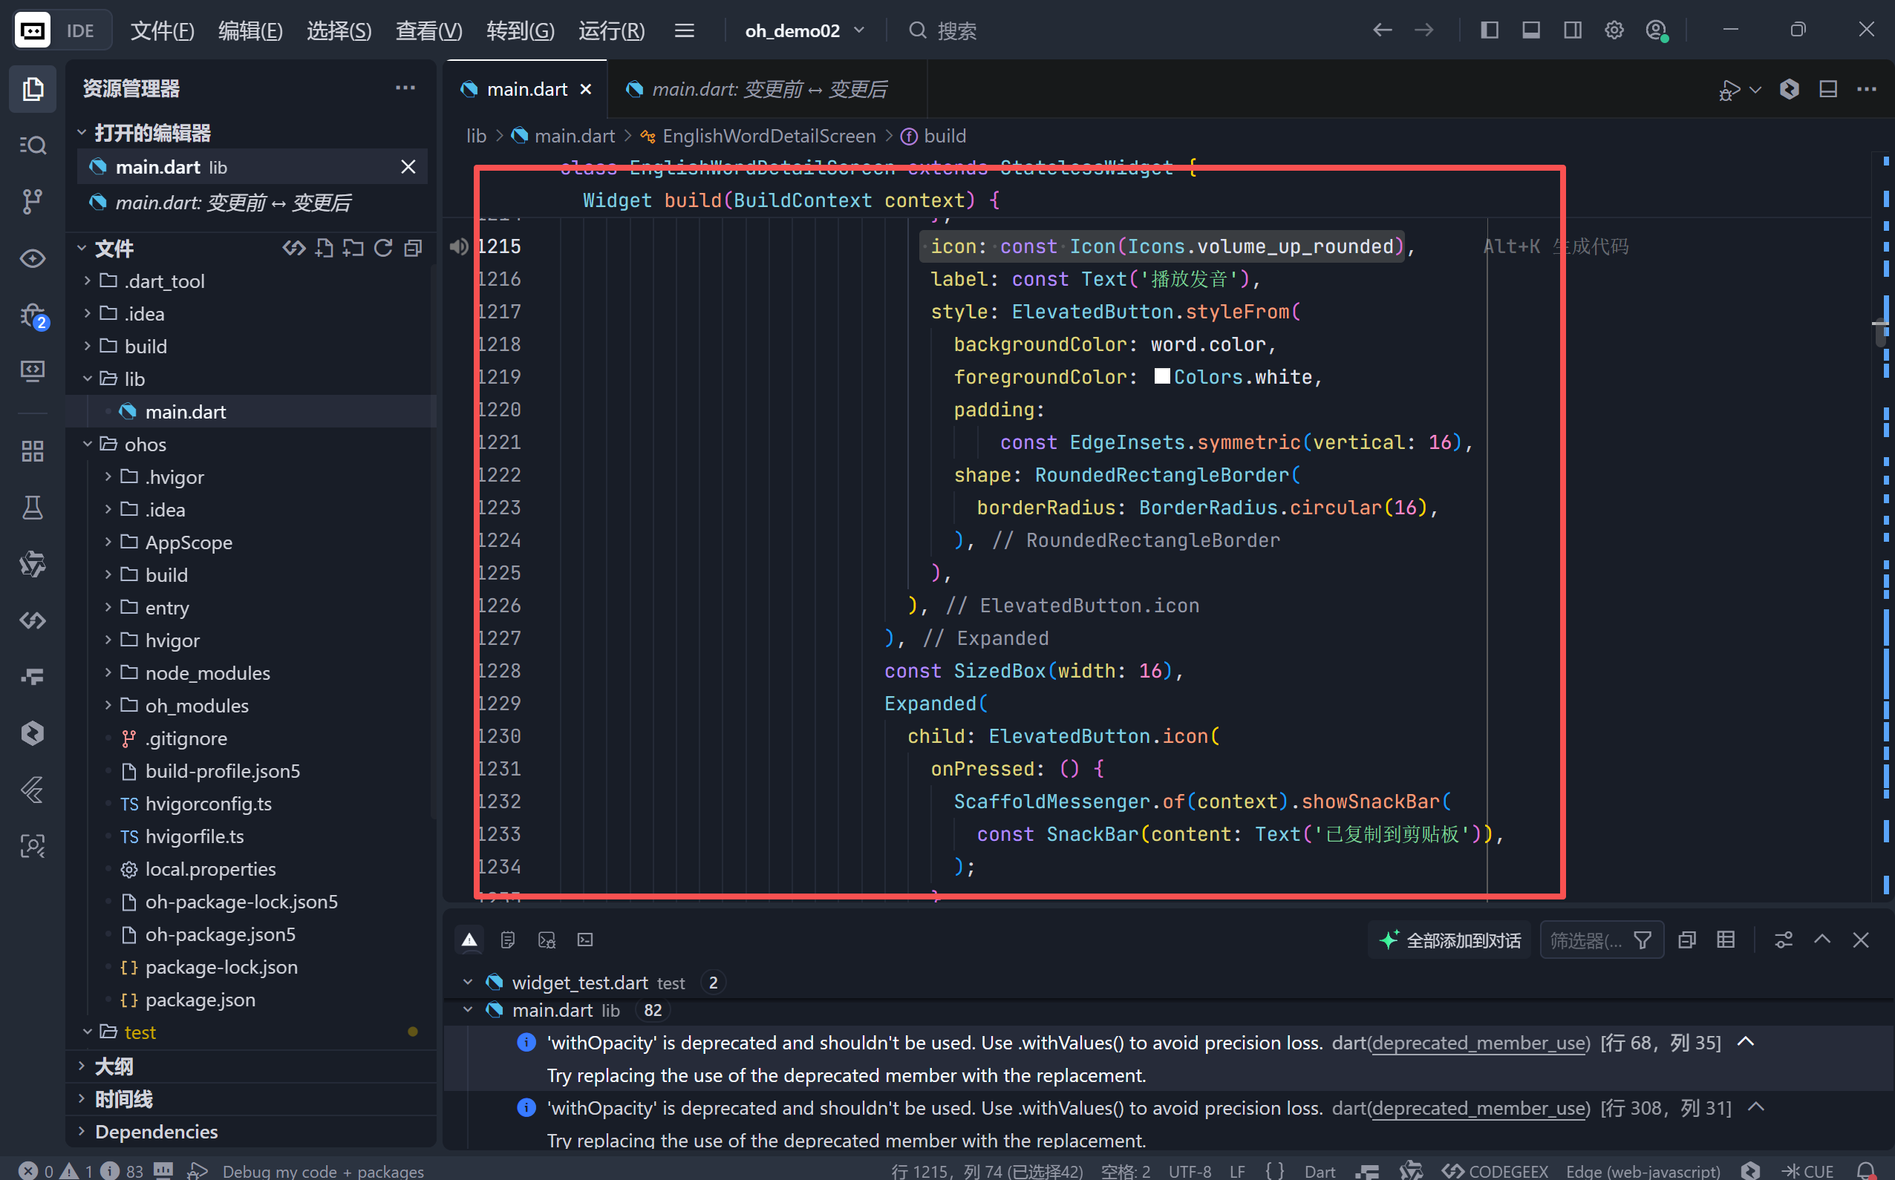Viewport: 1895px width, 1180px height.
Task: Switch to the main.dart 变更前↔变更后 diff tab
Action: click(768, 90)
